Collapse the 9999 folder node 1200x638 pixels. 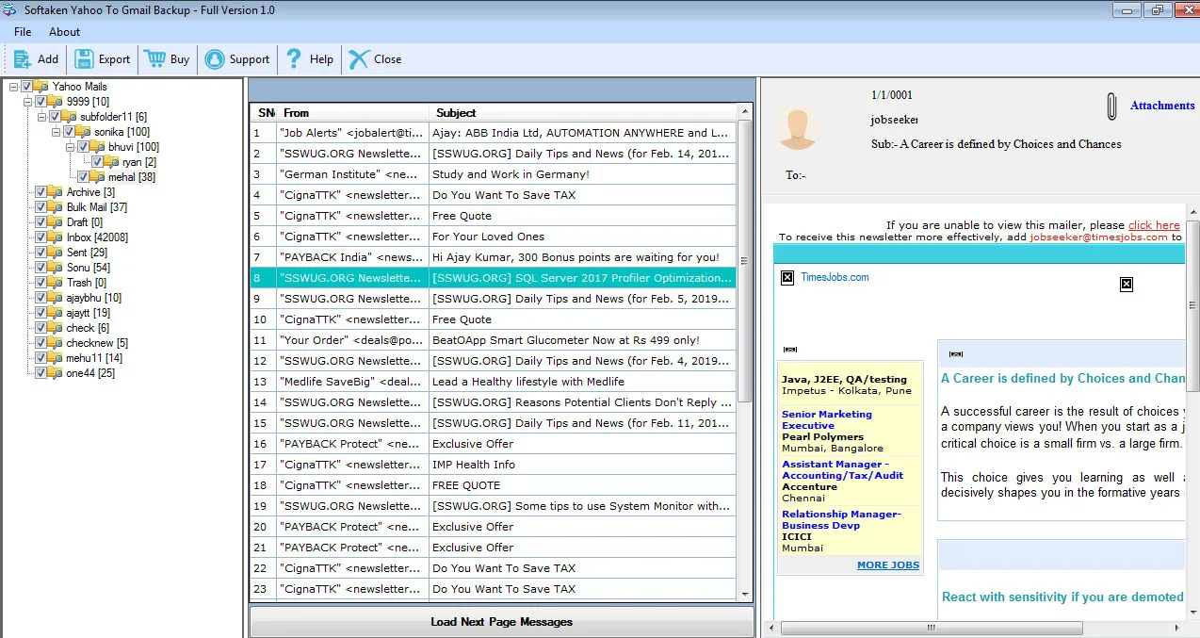pos(27,102)
